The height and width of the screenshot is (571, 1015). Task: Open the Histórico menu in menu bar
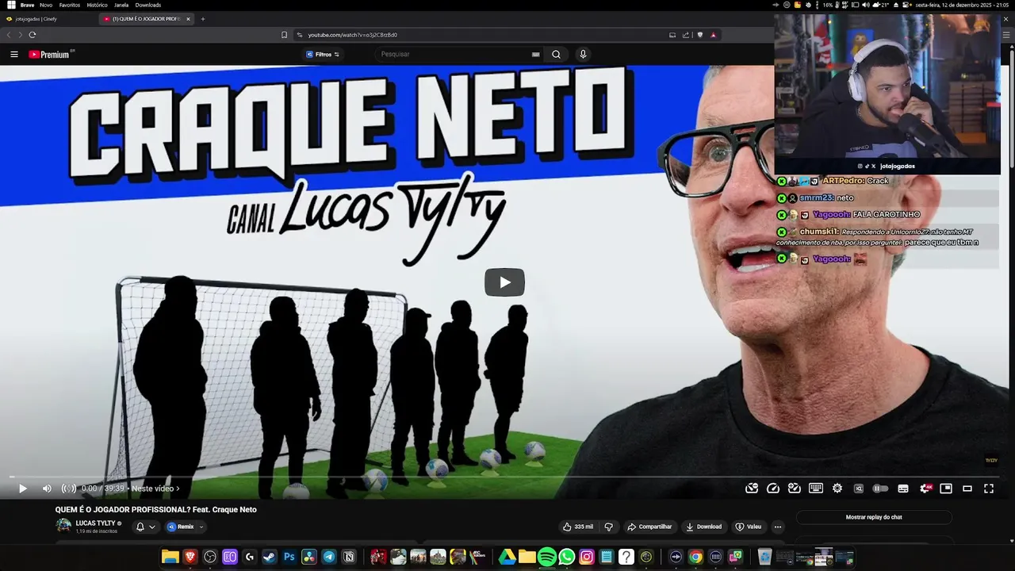click(97, 5)
